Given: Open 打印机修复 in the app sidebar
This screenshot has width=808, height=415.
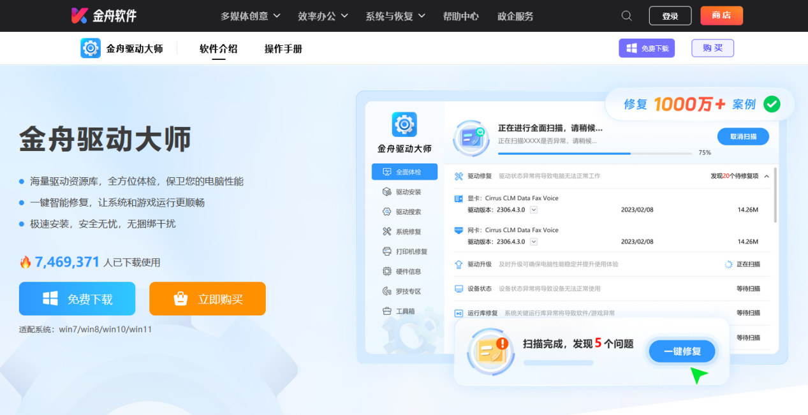Looking at the screenshot, I should (x=404, y=252).
